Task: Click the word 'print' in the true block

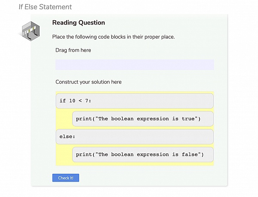Action: pyautogui.click(x=84, y=119)
